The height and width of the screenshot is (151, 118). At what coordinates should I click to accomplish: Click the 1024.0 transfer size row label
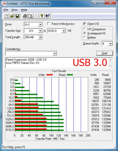pos(10,119)
